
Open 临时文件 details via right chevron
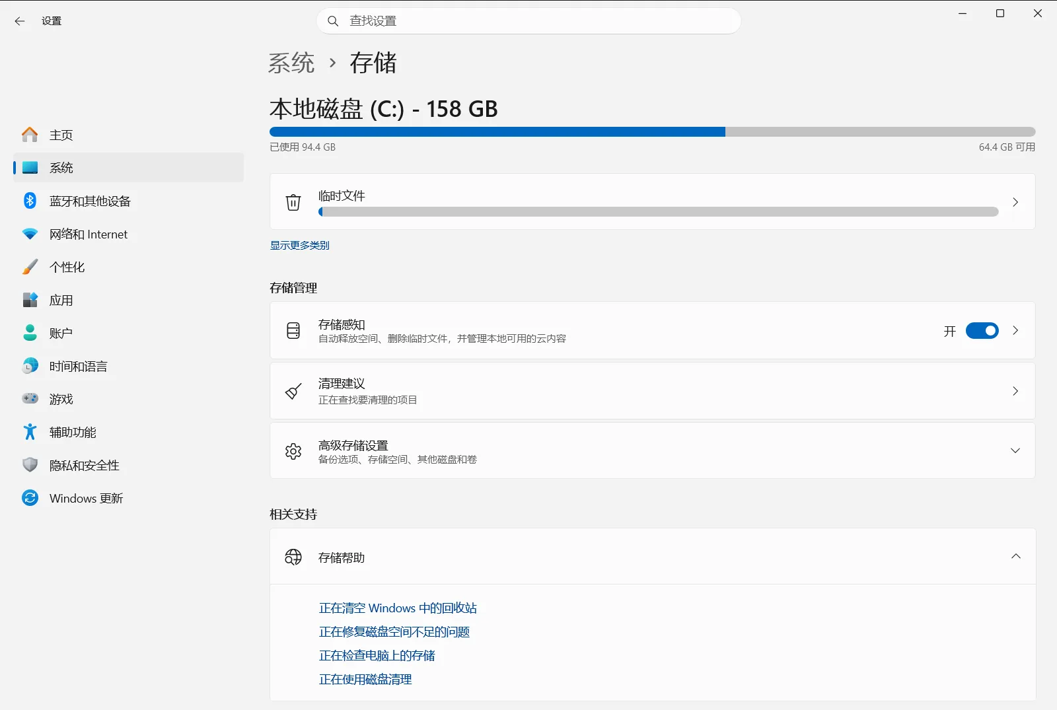(1015, 202)
